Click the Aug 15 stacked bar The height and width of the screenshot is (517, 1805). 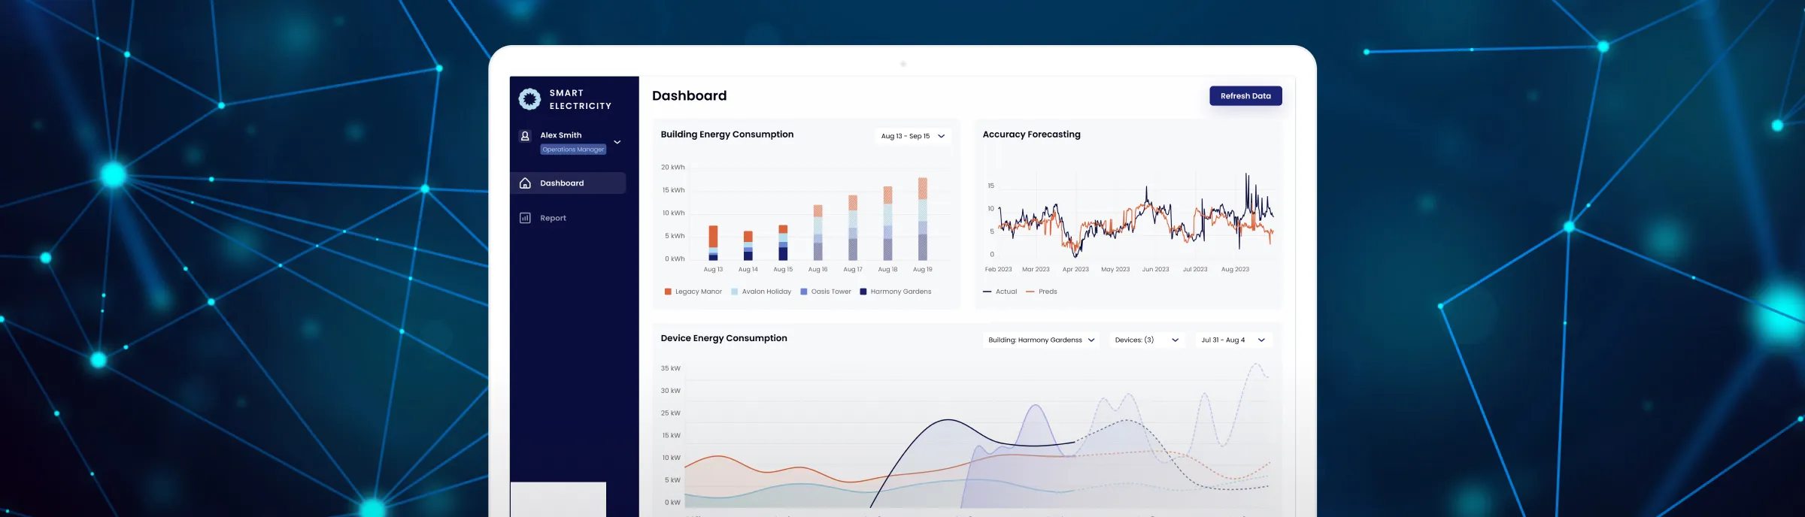[783, 243]
